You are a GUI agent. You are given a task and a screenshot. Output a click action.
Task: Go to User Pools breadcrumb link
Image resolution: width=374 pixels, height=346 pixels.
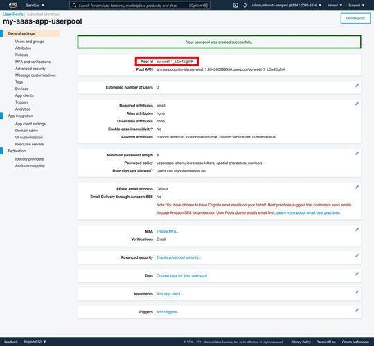[13, 15]
